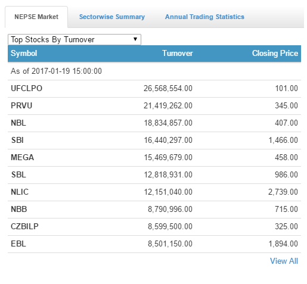Switch to the Sectorwise Summary tab

(112, 17)
